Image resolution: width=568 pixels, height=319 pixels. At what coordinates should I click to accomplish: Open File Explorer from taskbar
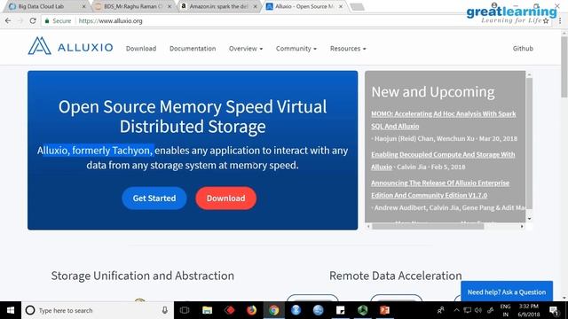[207, 310]
